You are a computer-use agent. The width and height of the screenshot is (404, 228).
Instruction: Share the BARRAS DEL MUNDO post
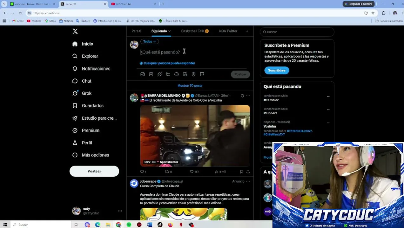coord(248,172)
